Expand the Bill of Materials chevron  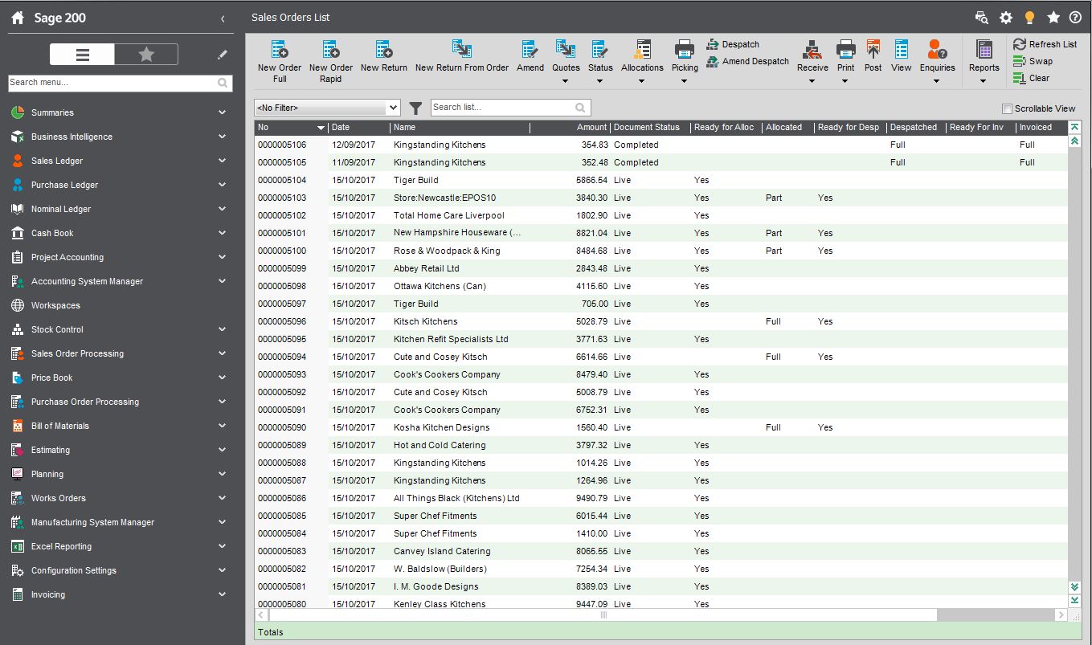click(x=223, y=426)
